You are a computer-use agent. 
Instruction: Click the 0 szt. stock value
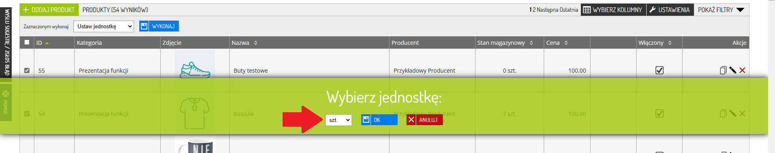coord(509,71)
